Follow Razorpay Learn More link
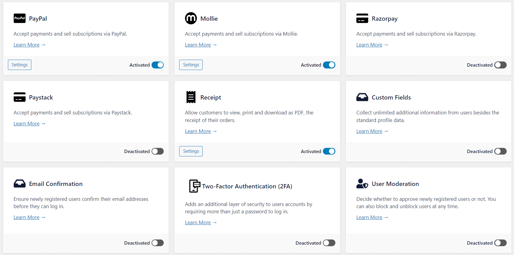The width and height of the screenshot is (514, 255). click(369, 45)
